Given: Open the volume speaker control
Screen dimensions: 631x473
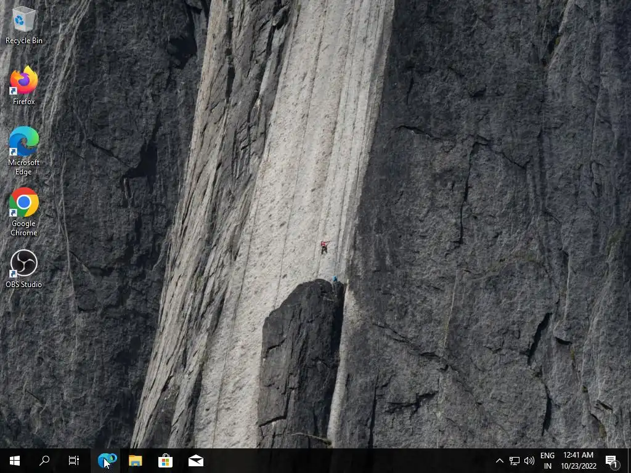Looking at the screenshot, I should click(529, 461).
